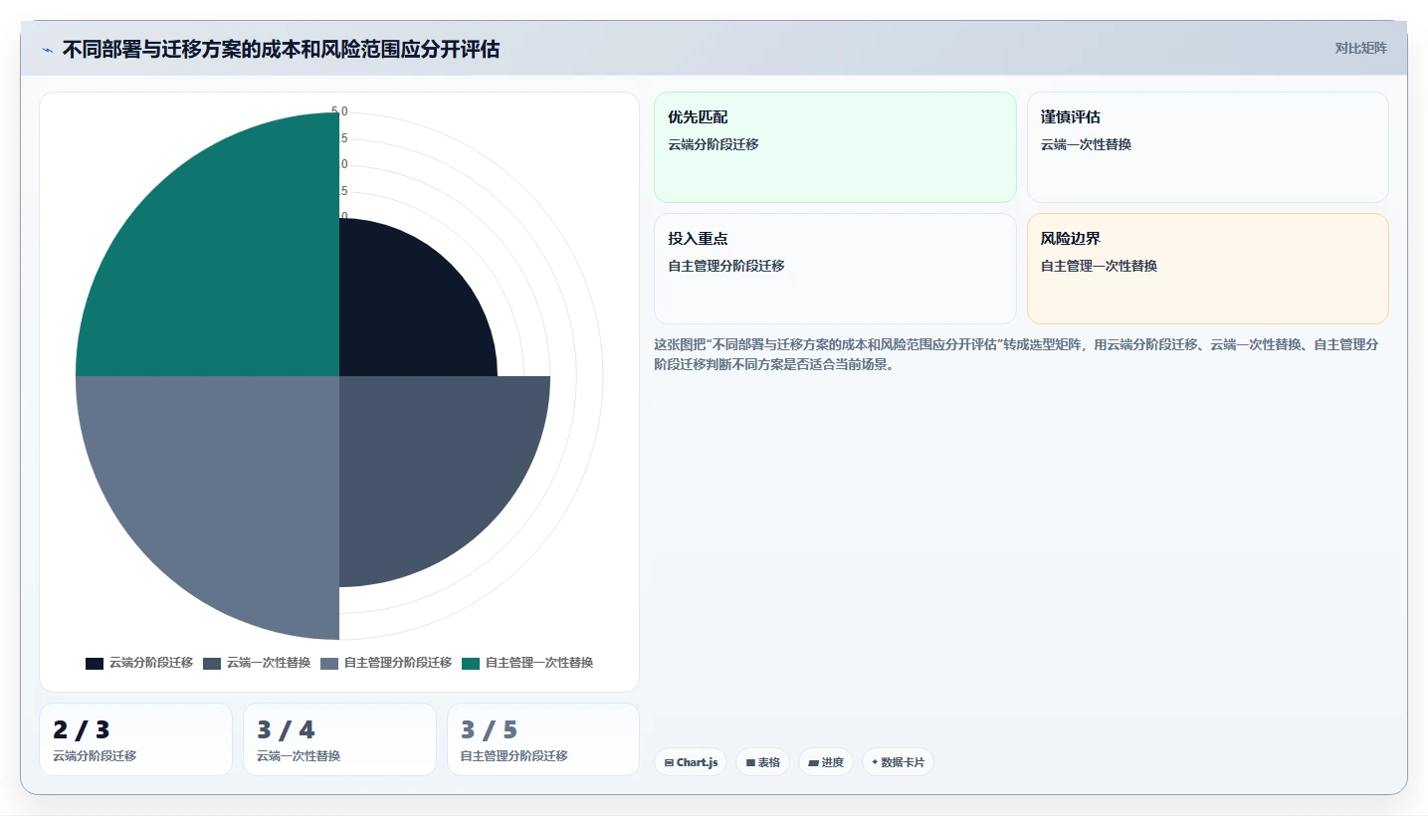This screenshot has width=1428, height=816.
Task: Click the legend text 自主管理一次性替换
Action: (x=539, y=663)
